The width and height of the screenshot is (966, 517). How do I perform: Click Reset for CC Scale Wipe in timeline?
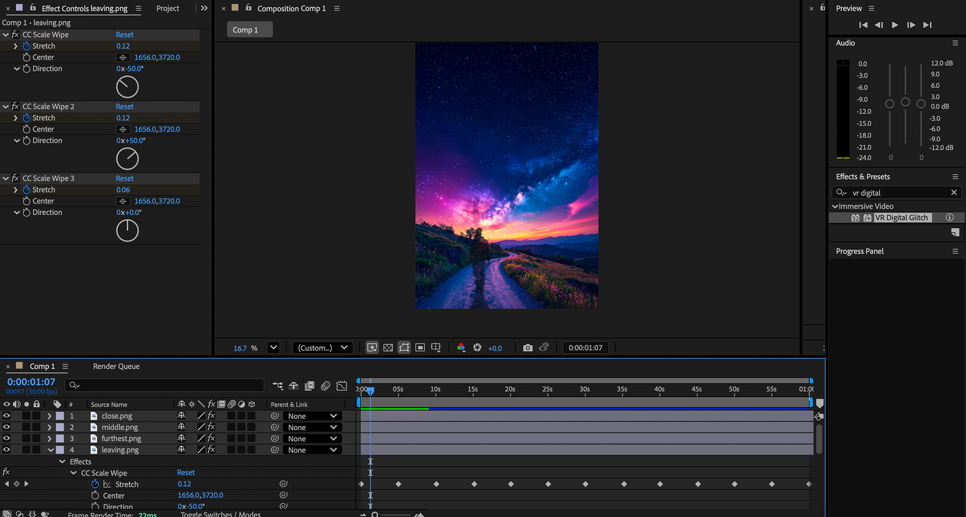tap(186, 473)
